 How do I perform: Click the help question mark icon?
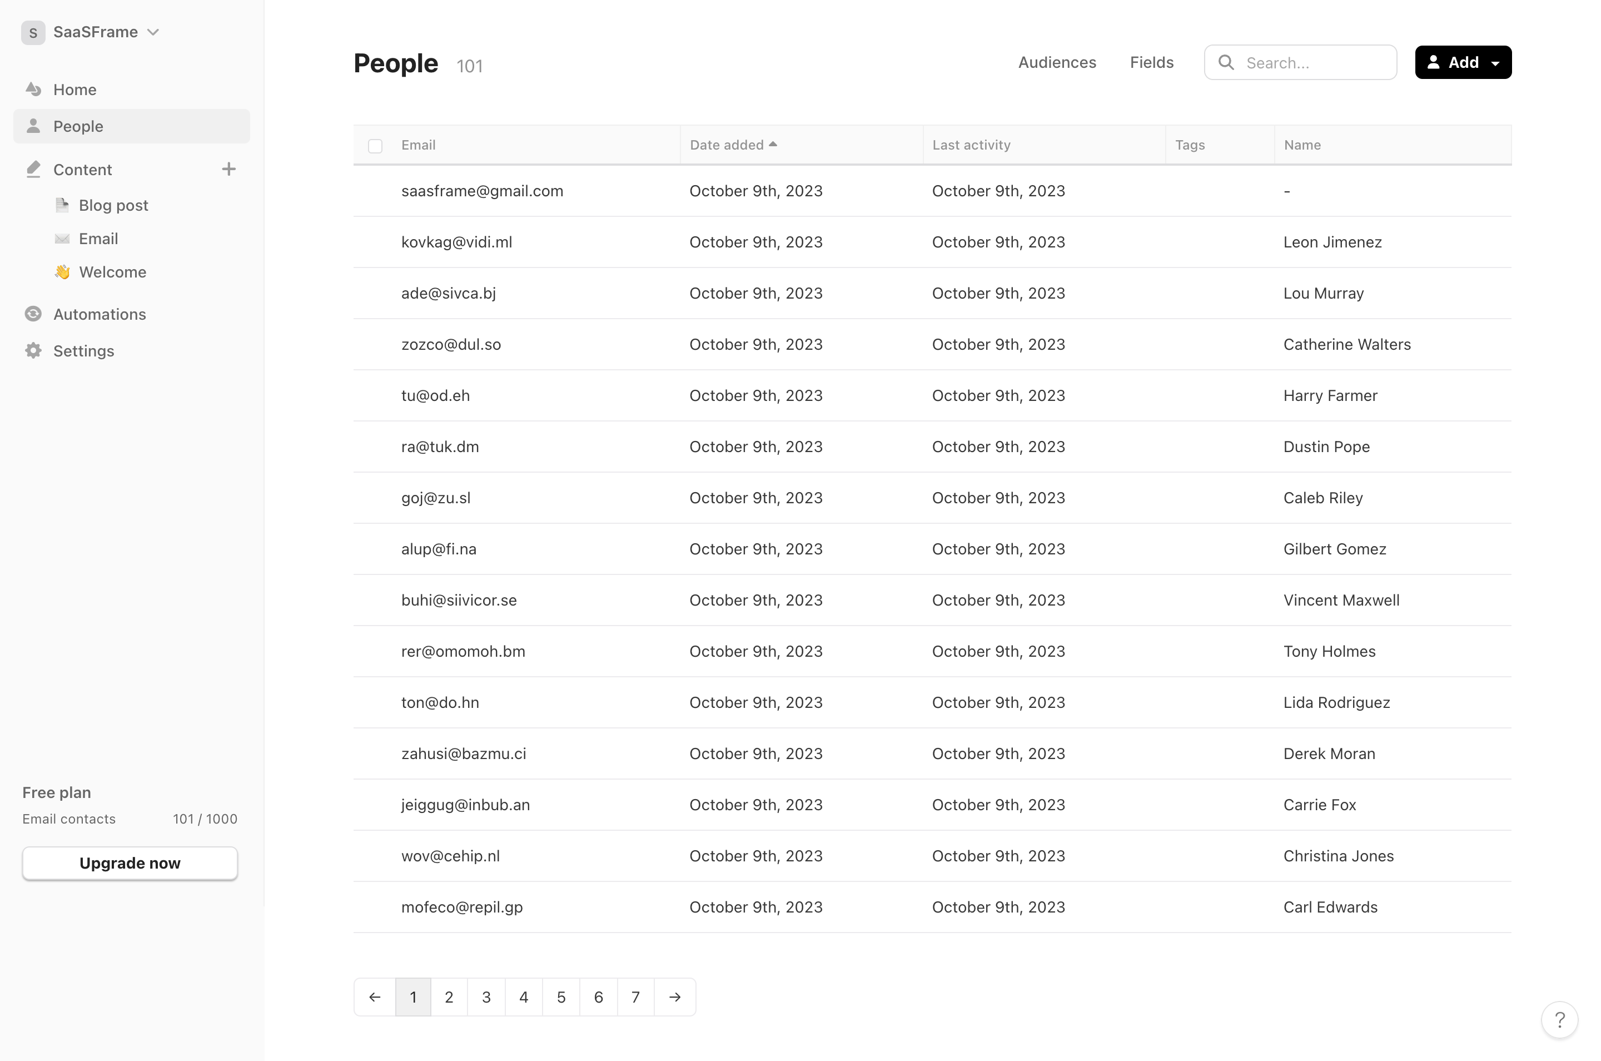click(1559, 1019)
